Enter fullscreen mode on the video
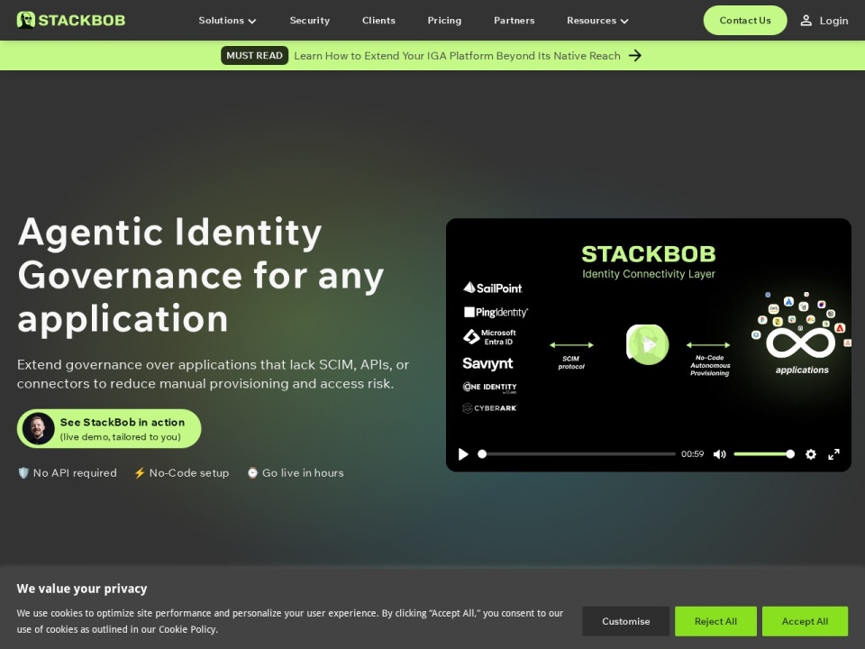This screenshot has height=649, width=865. (x=833, y=453)
